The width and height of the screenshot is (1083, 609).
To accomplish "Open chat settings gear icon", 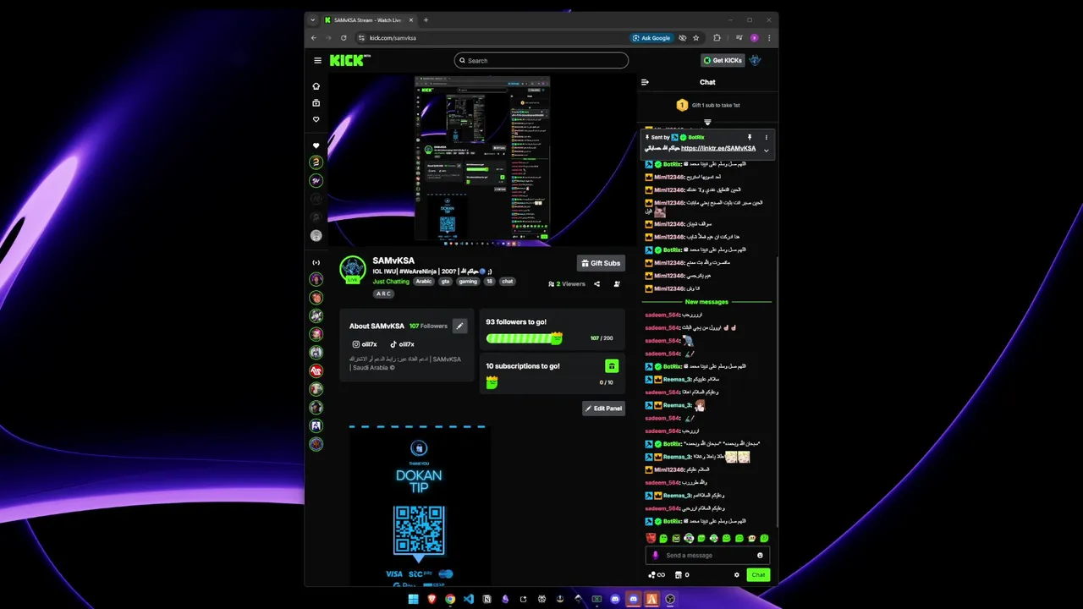I will coord(736,575).
